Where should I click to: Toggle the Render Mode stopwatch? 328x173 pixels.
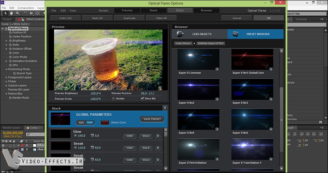click(10, 98)
